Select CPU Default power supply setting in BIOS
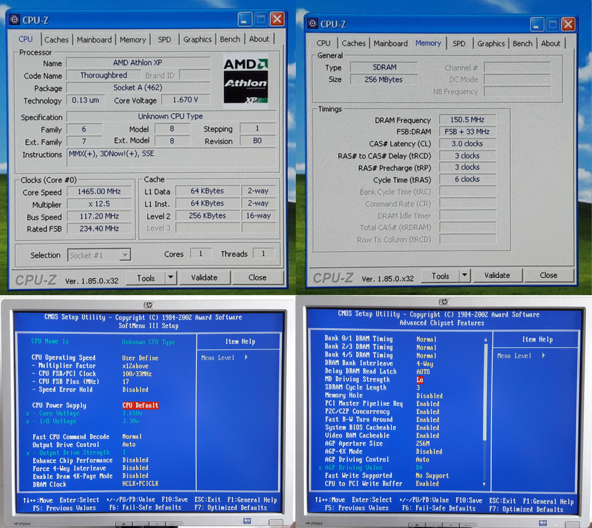 140,405
